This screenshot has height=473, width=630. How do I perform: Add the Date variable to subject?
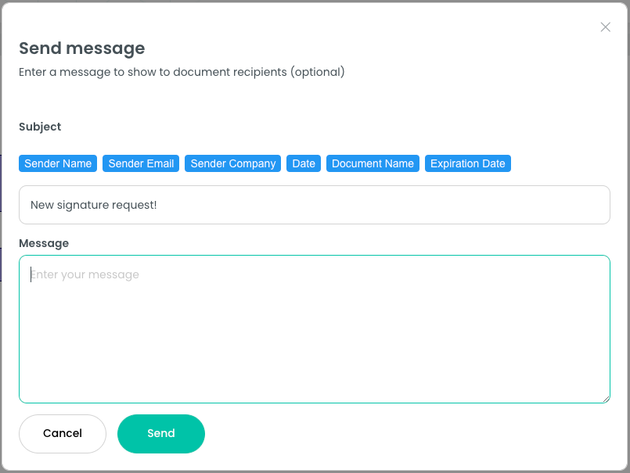pos(304,163)
